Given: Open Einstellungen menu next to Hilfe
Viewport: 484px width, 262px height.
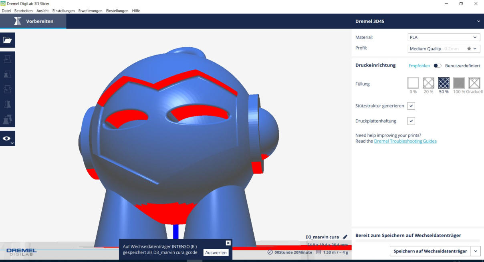Looking at the screenshot, I should tap(117, 11).
